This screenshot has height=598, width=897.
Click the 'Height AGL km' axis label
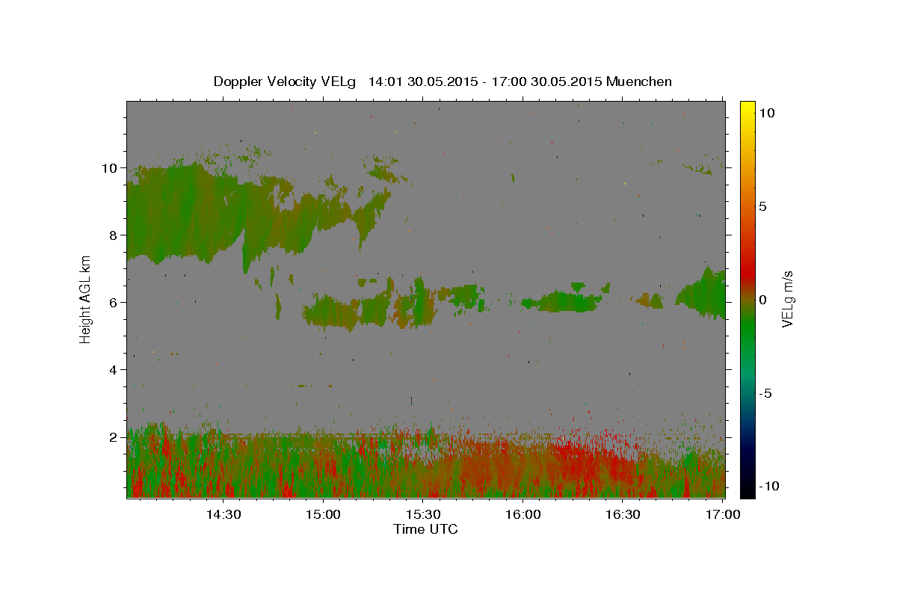click(x=86, y=299)
